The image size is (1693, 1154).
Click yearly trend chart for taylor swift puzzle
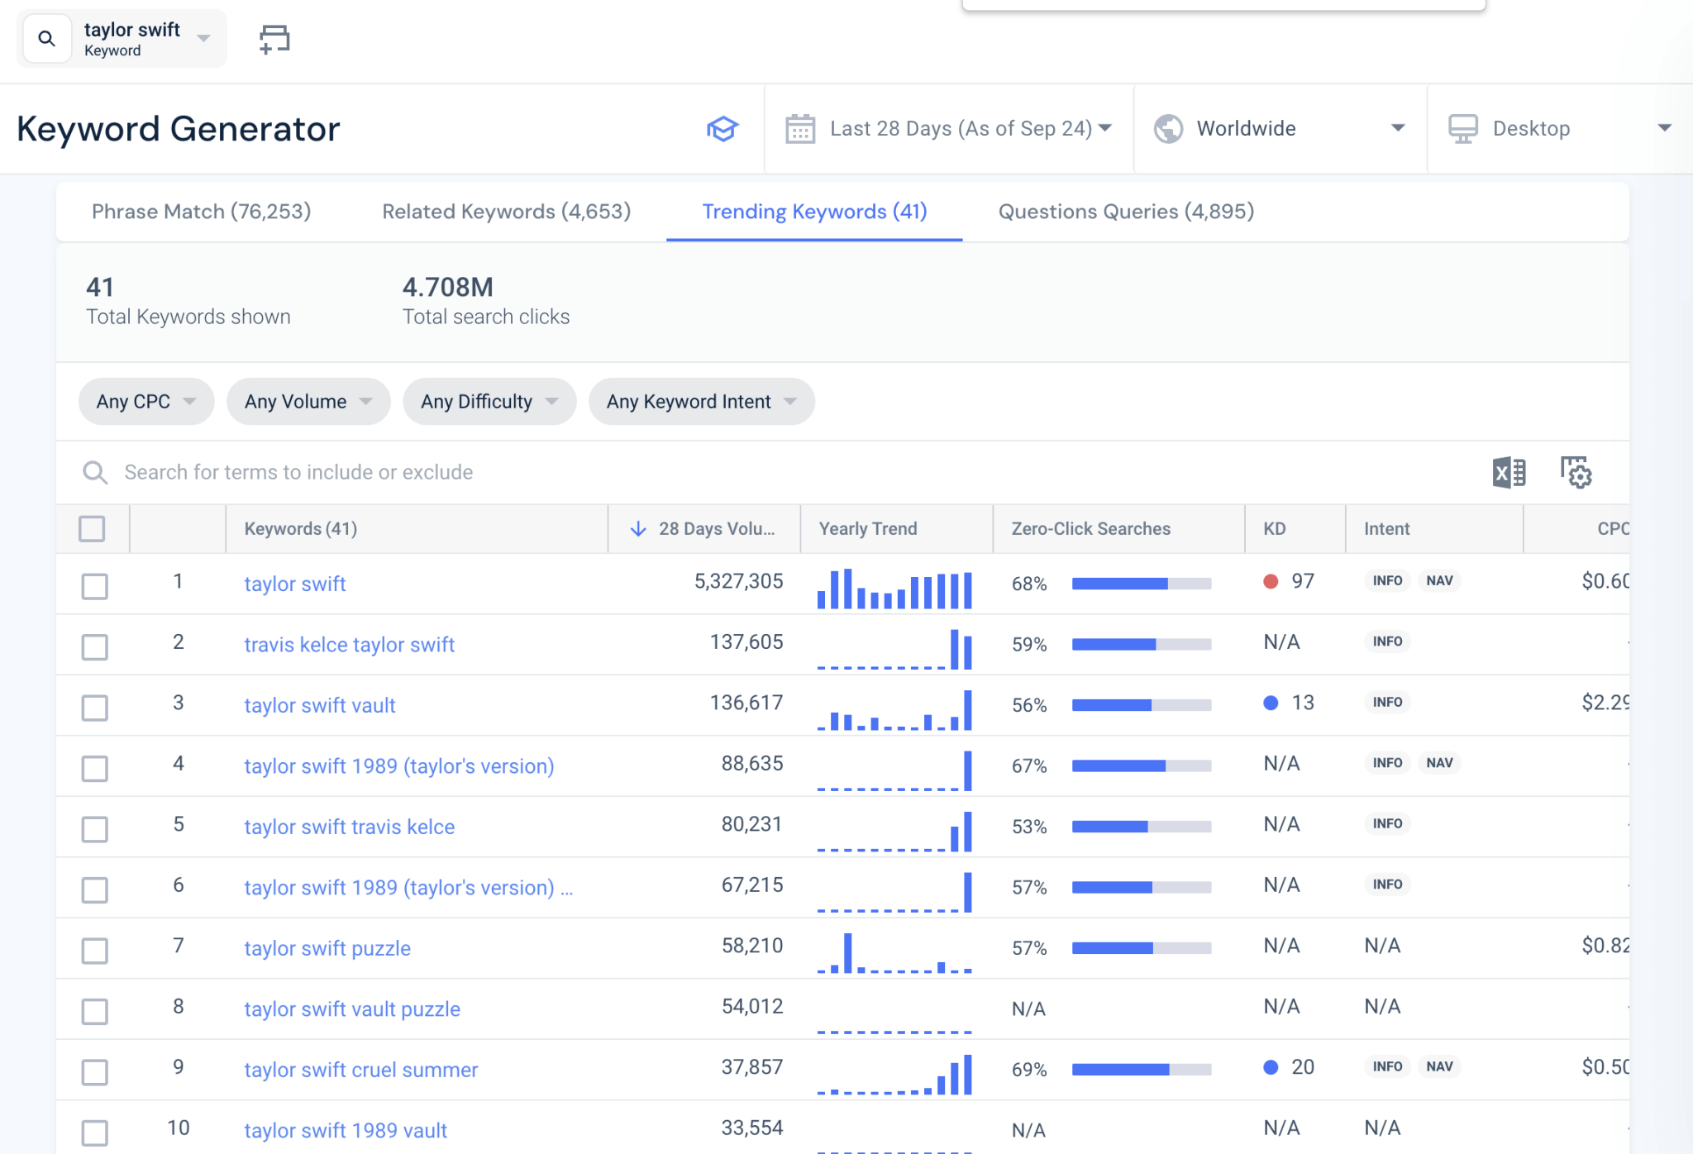point(894,953)
